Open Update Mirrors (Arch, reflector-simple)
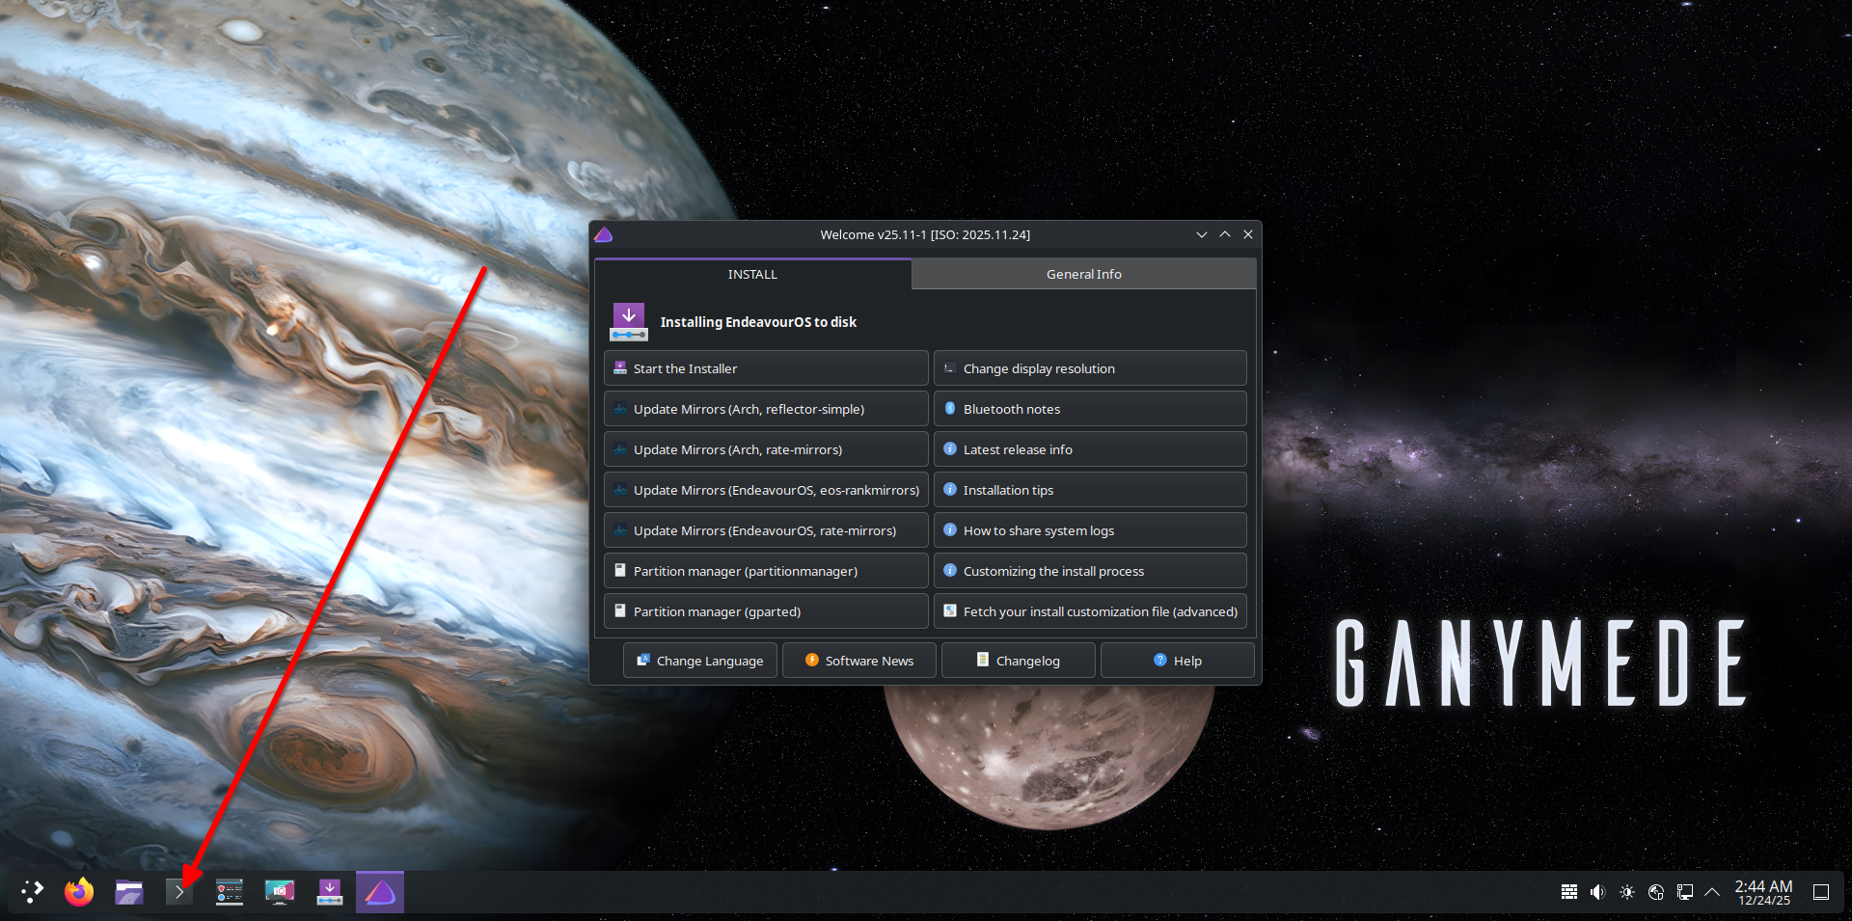Image resolution: width=1852 pixels, height=921 pixels. click(x=765, y=408)
